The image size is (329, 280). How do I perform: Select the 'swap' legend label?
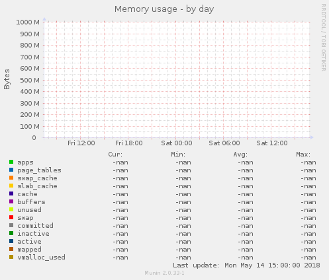25,218
